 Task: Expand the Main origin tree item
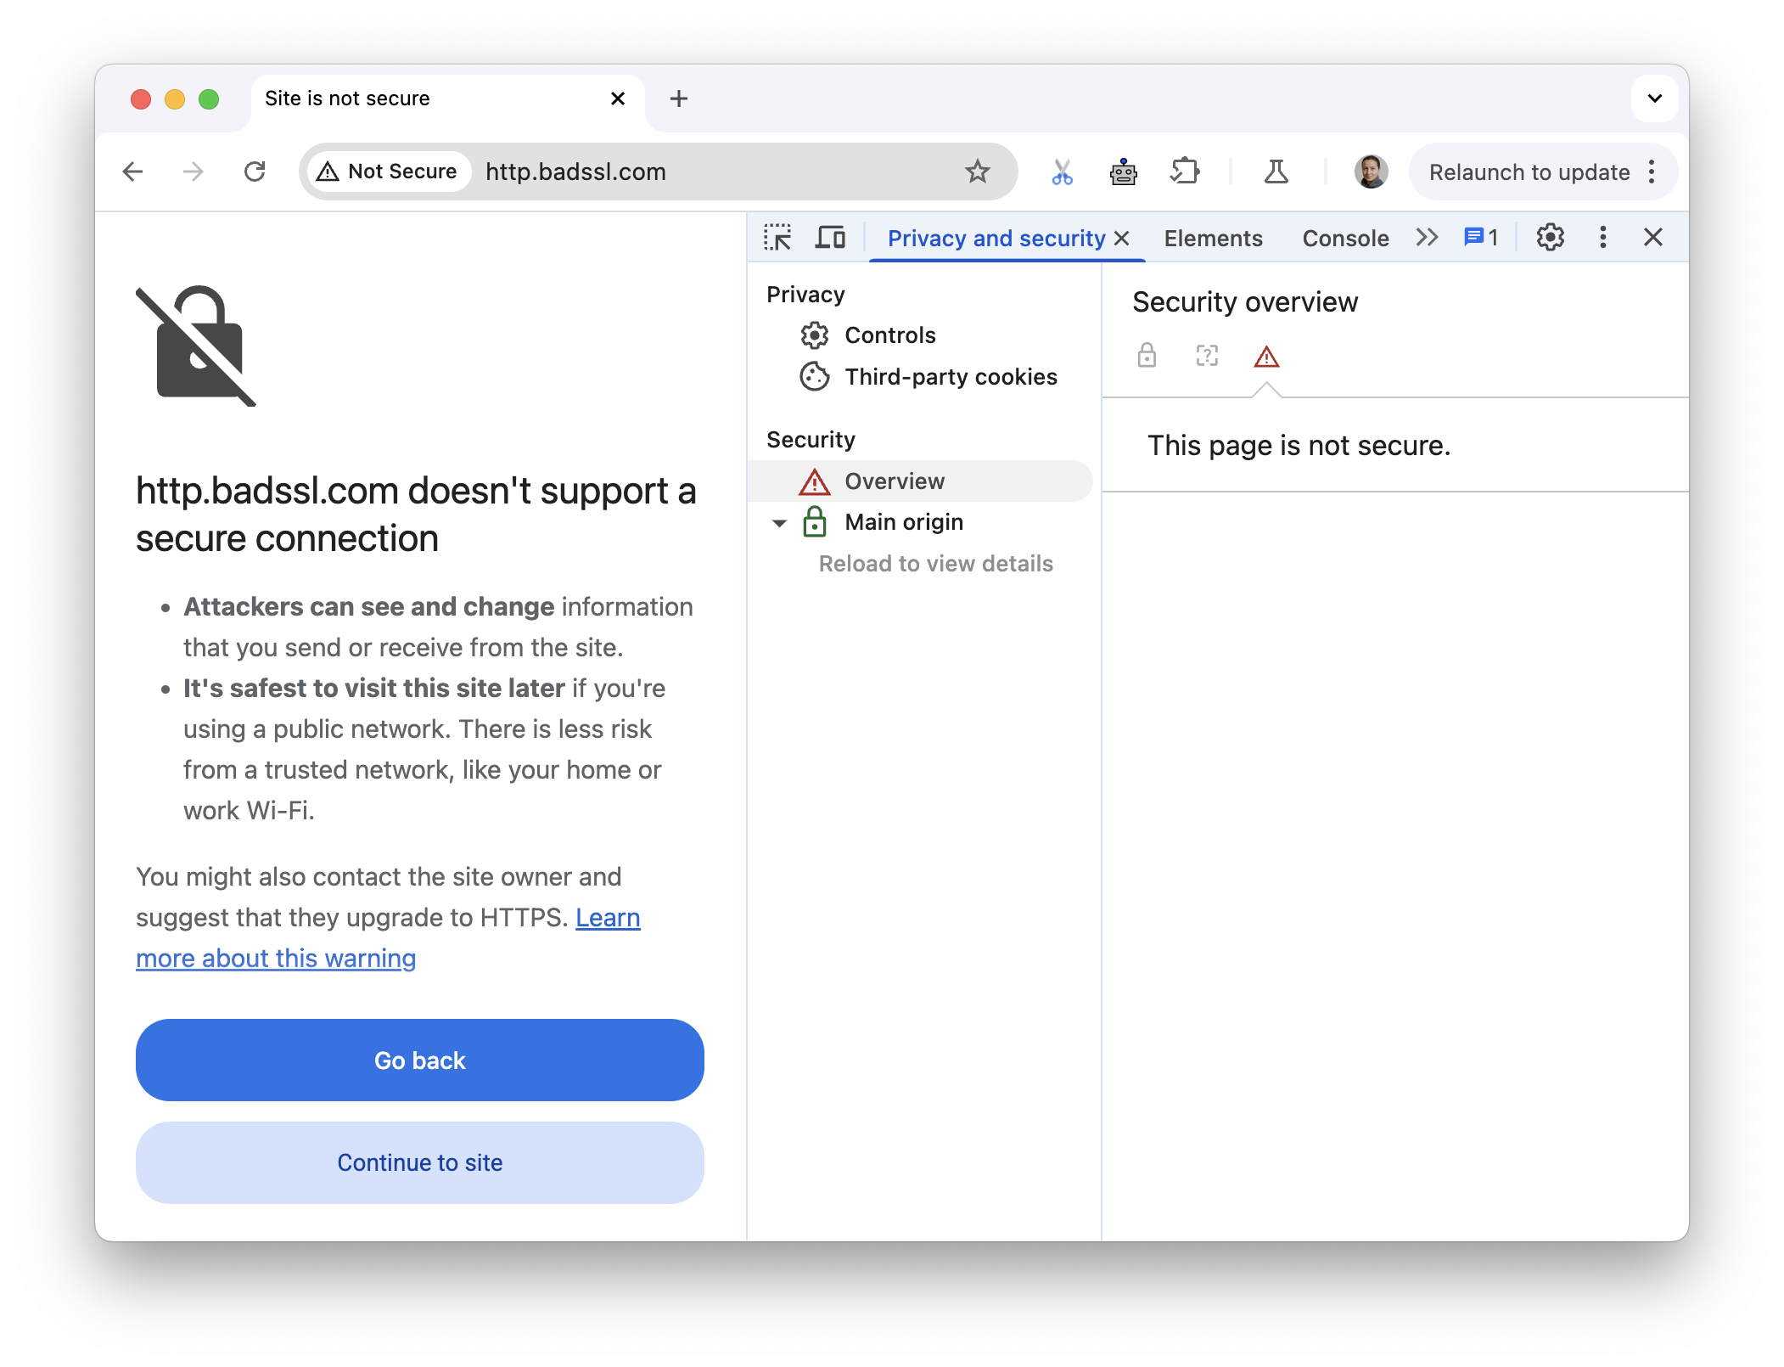coord(779,521)
